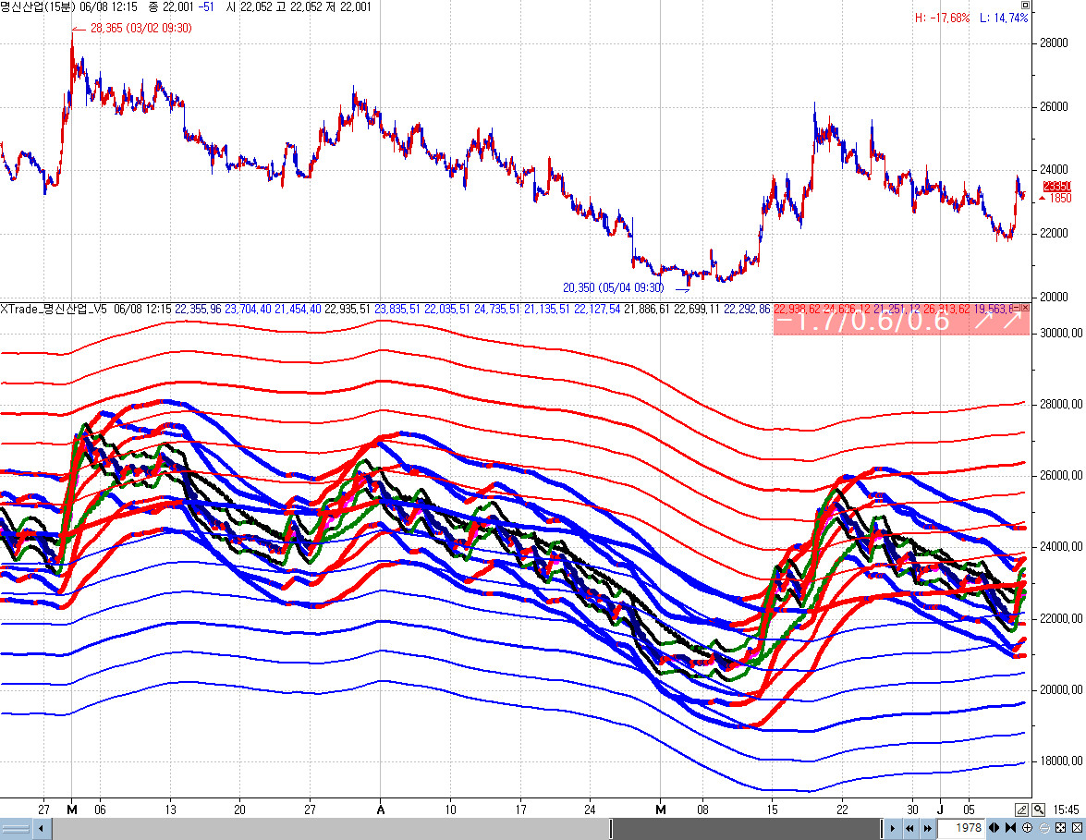Click the grip handle at bottom-left corner
This screenshot has height=840, width=1086.
[x=17, y=828]
